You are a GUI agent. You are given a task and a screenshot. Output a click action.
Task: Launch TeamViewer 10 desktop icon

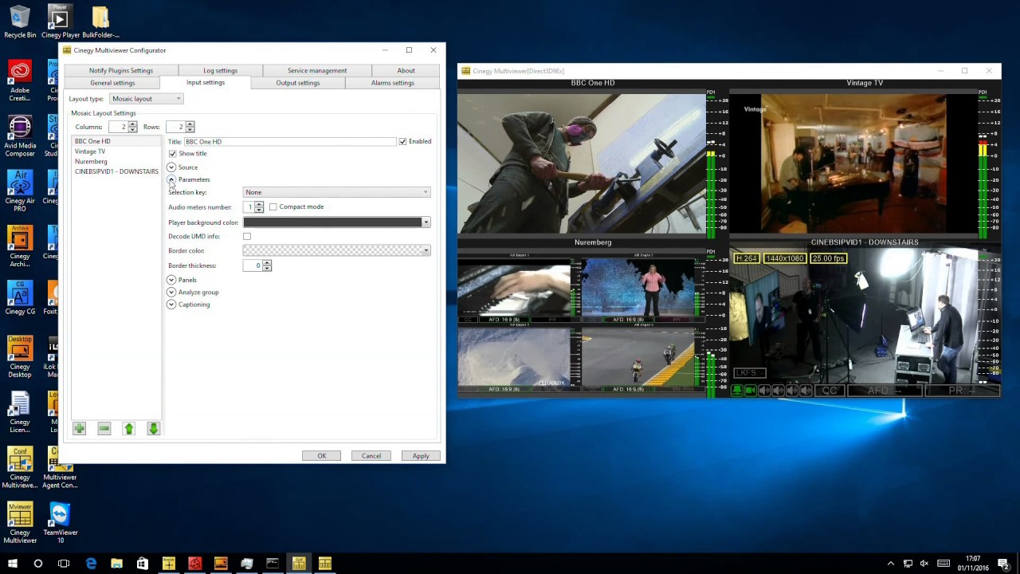[x=60, y=522]
